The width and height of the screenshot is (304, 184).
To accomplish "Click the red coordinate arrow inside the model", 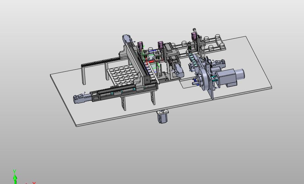I will click(x=151, y=61).
